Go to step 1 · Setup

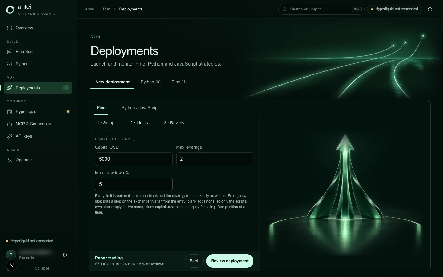[106, 123]
